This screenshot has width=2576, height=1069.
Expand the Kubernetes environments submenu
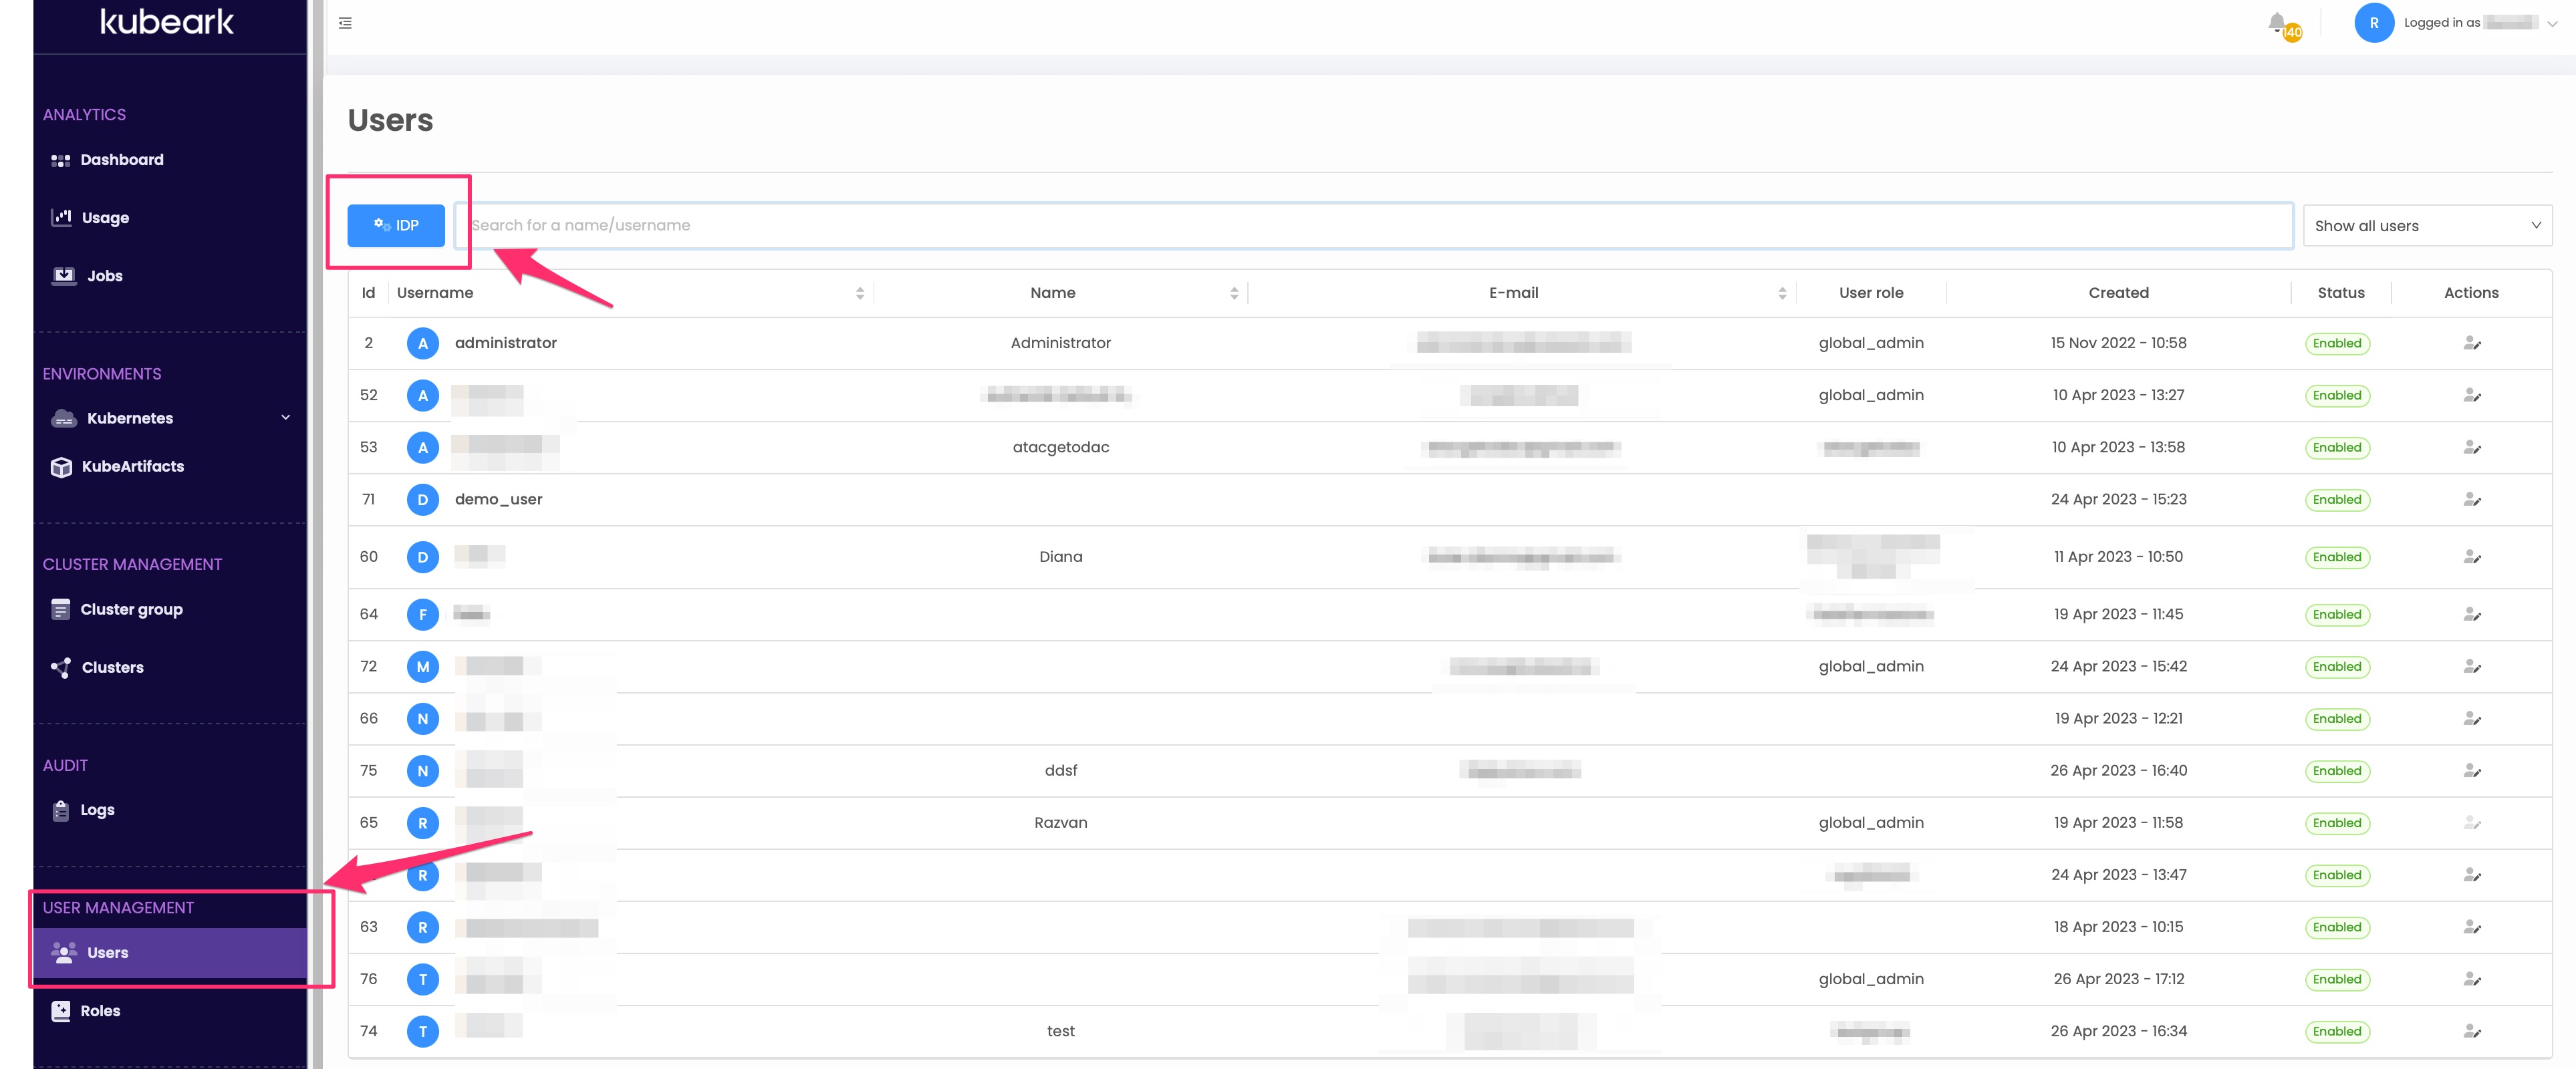[287, 418]
